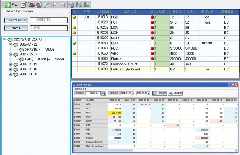
Task: Select the 2004-11-19 date folder
Action: (x=25, y=64)
